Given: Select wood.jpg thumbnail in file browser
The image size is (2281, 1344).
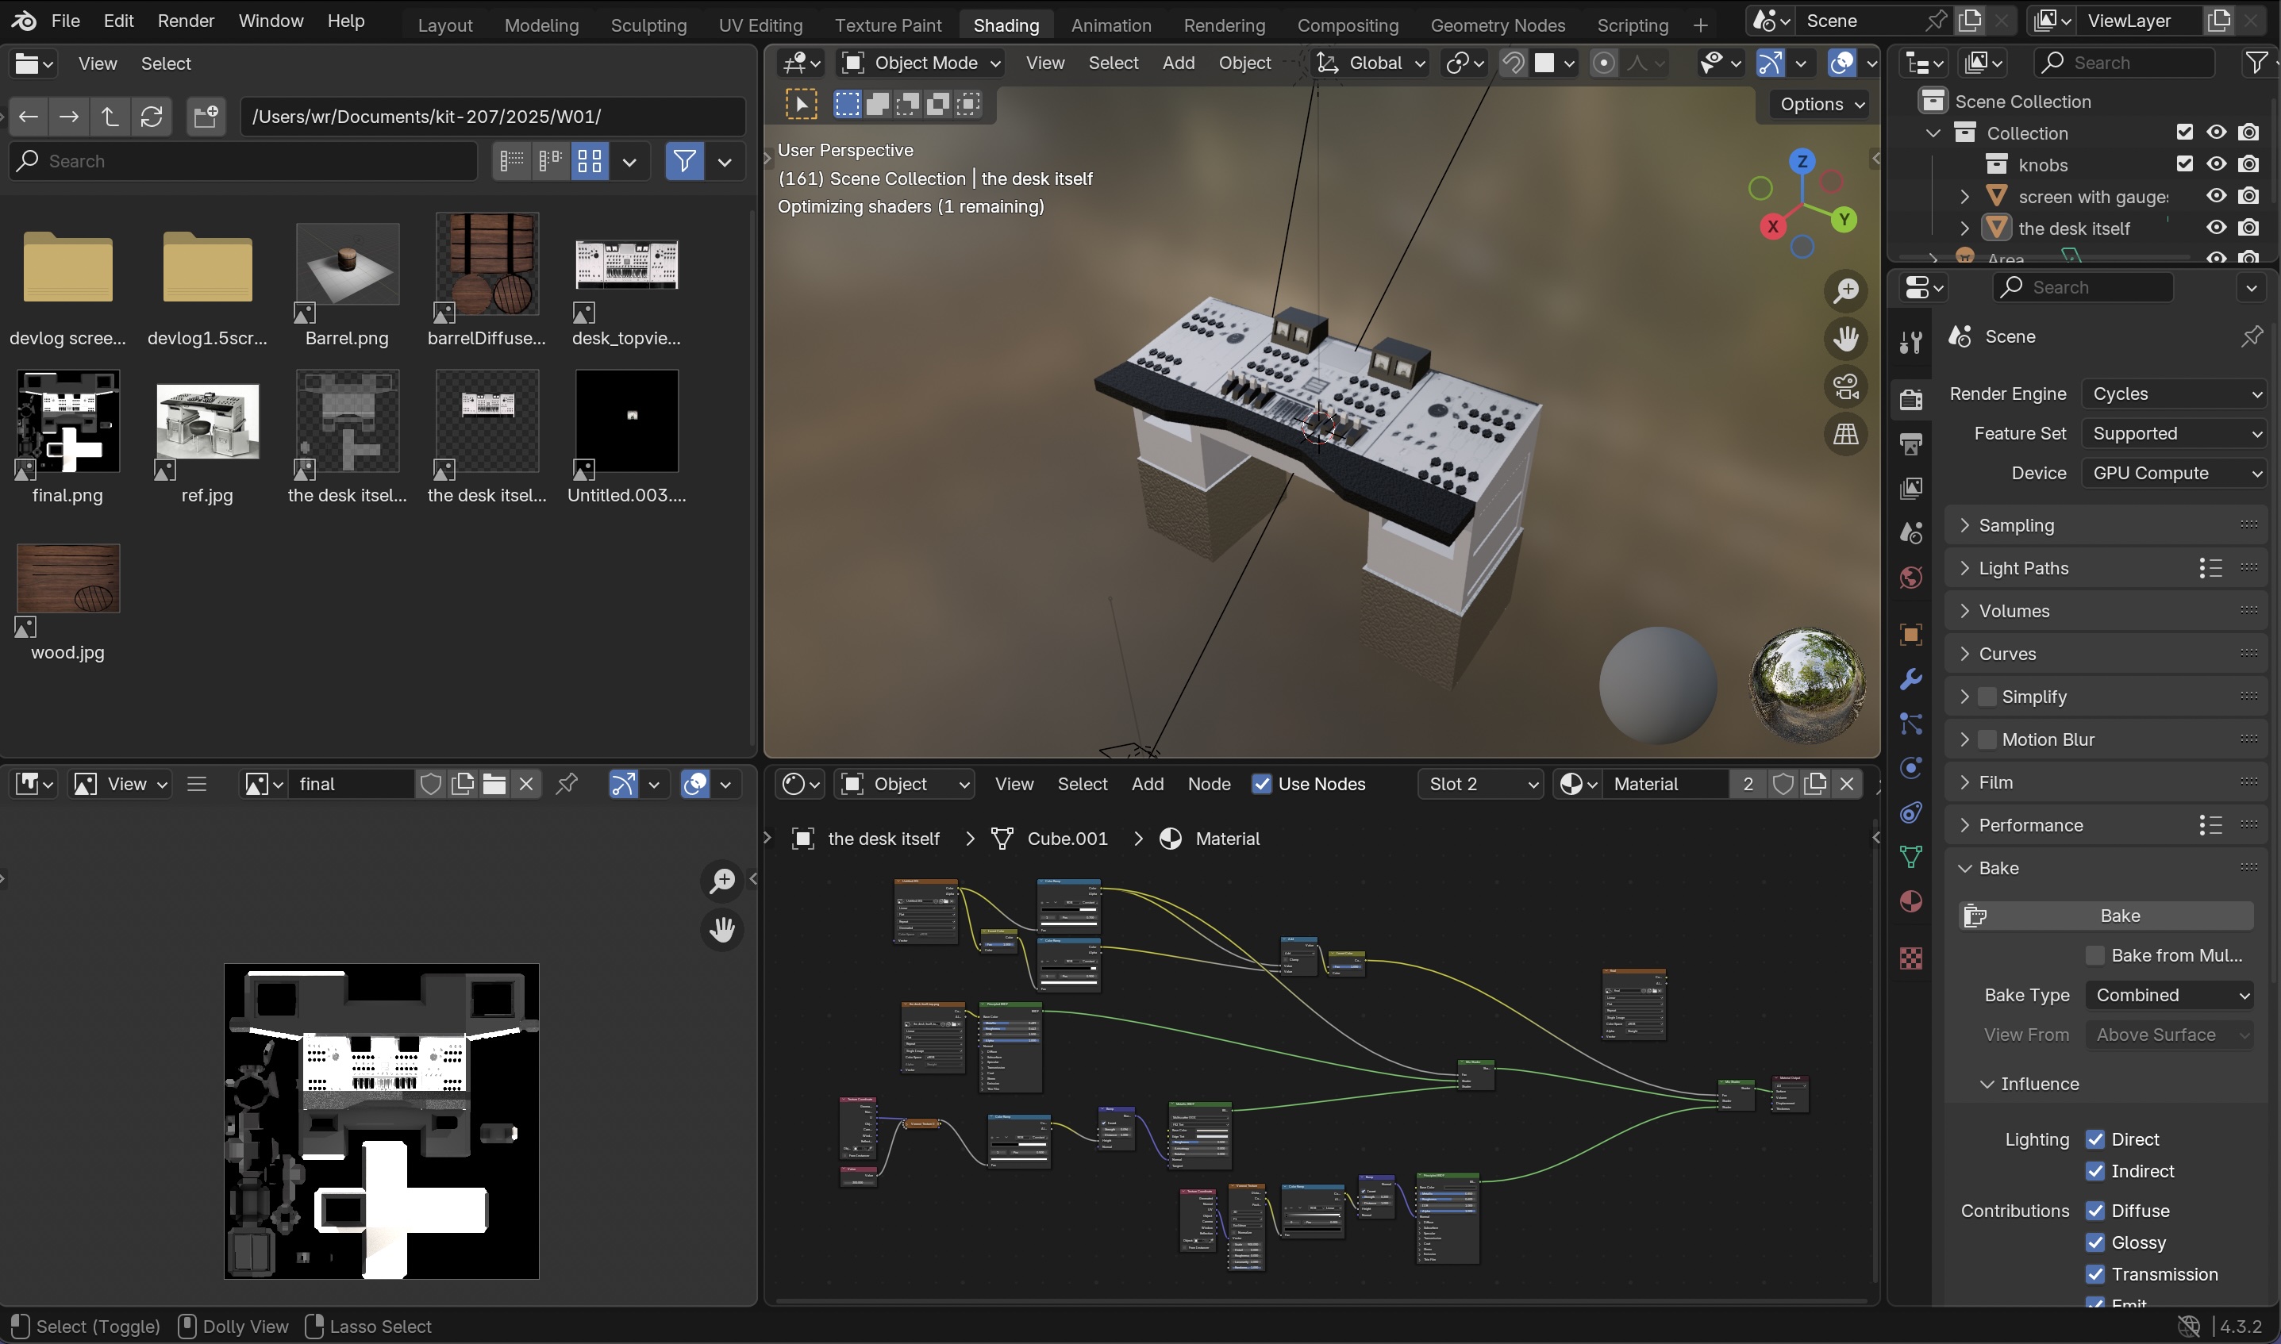Looking at the screenshot, I should click(68, 580).
